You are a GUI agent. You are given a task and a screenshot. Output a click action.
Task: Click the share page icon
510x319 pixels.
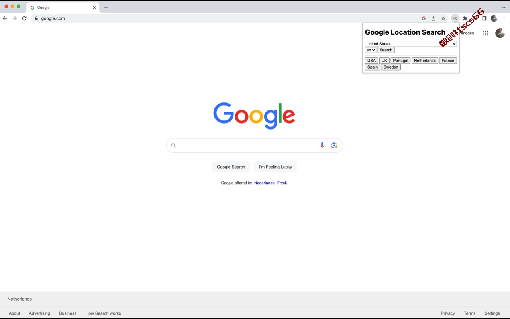pyautogui.click(x=433, y=18)
